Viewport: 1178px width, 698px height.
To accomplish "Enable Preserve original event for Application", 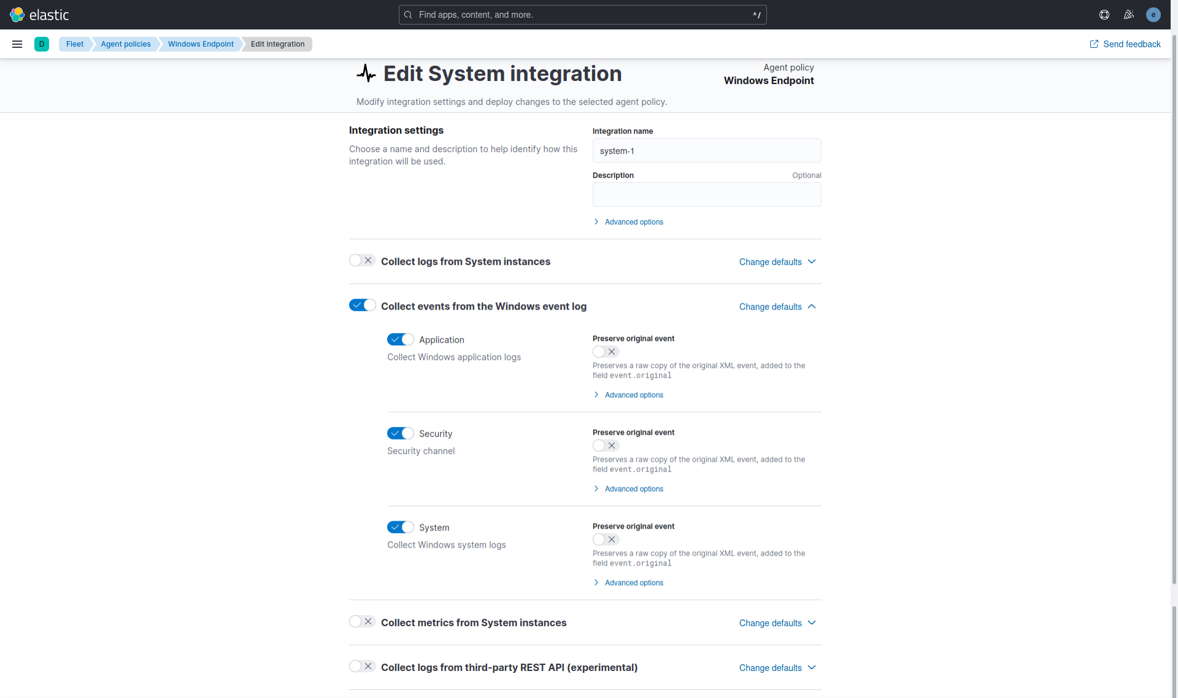I will pyautogui.click(x=606, y=352).
